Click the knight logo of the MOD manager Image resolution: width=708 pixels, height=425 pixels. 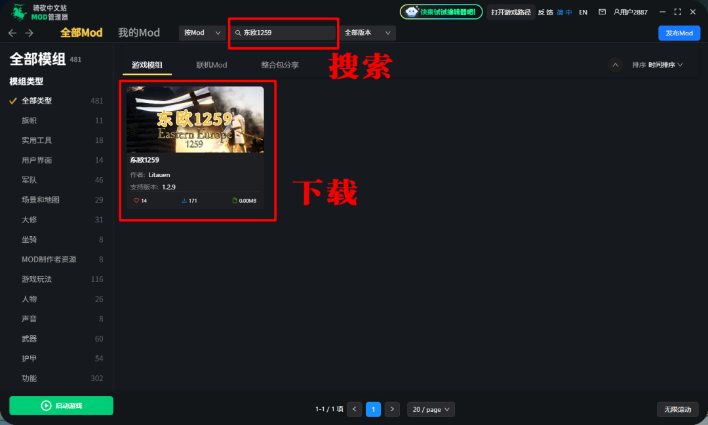[18, 12]
